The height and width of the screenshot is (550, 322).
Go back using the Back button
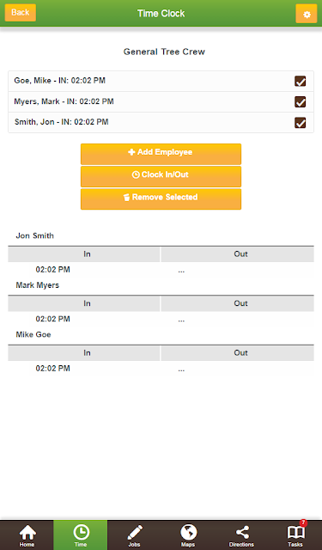[x=21, y=13]
